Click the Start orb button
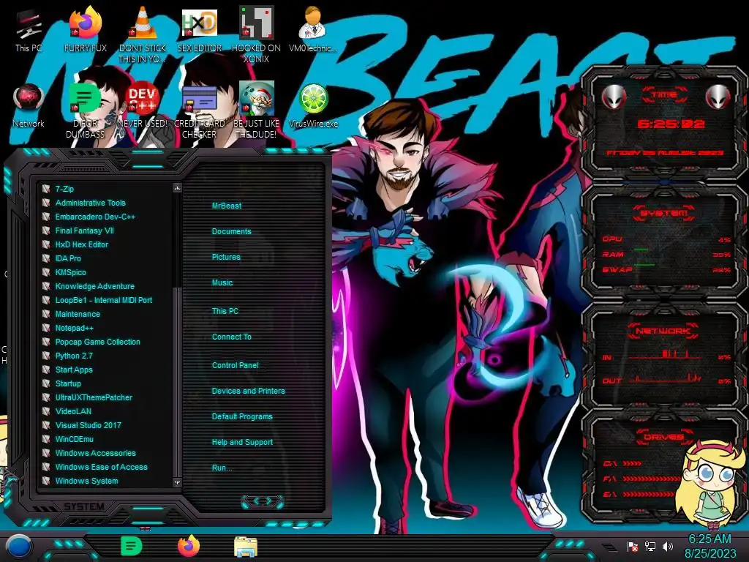 (18, 547)
